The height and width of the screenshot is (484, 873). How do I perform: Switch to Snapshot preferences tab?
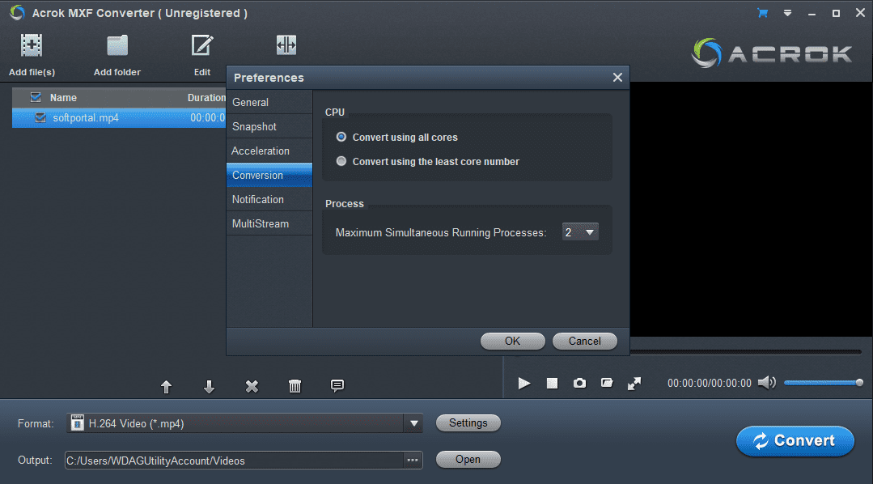click(269, 126)
